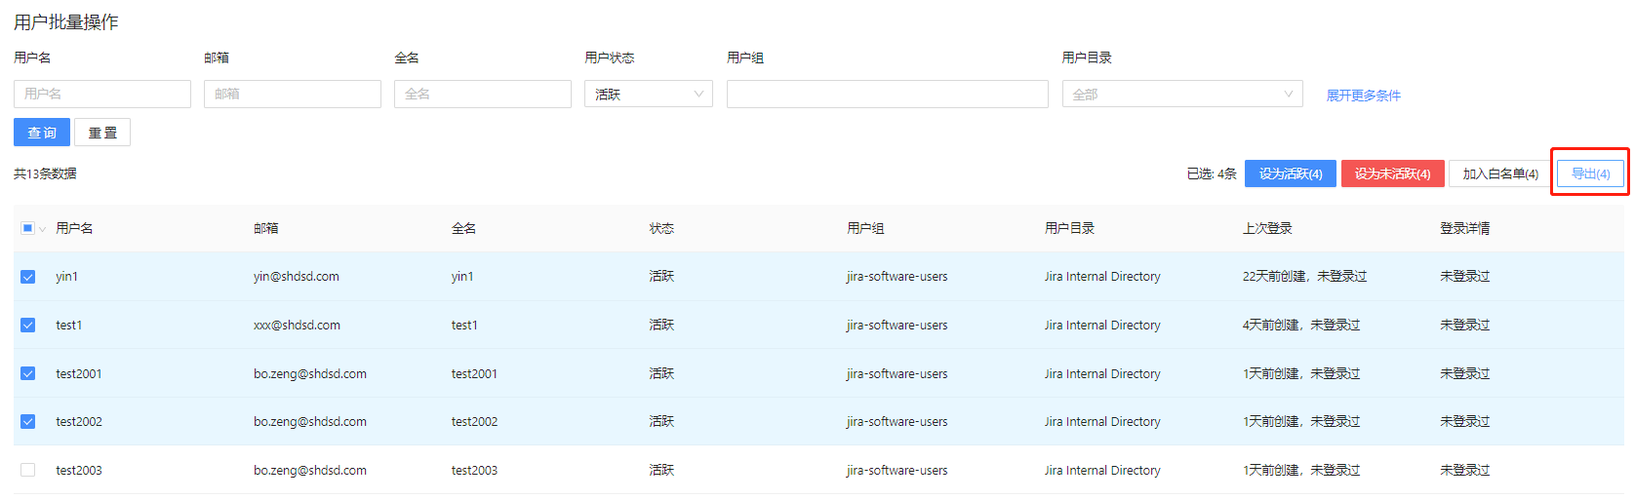This screenshot has height=500, width=1635.
Task: Check the checkbox for user test2003
Action: 27,470
